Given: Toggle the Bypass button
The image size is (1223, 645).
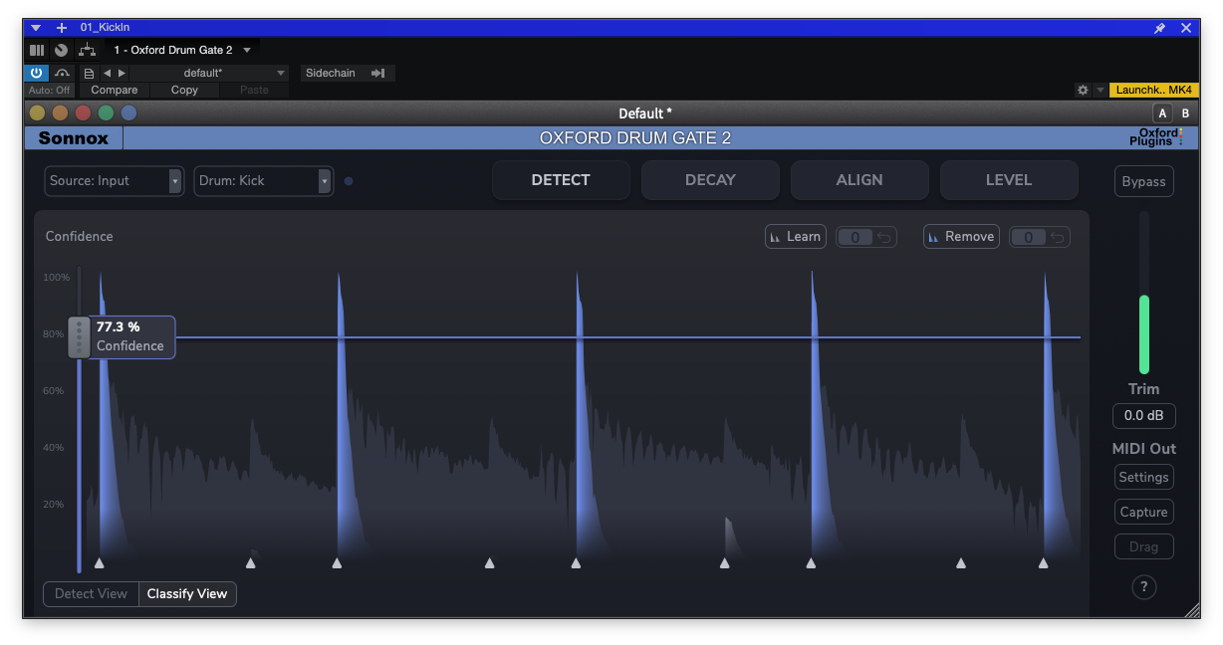Looking at the screenshot, I should 1143,181.
